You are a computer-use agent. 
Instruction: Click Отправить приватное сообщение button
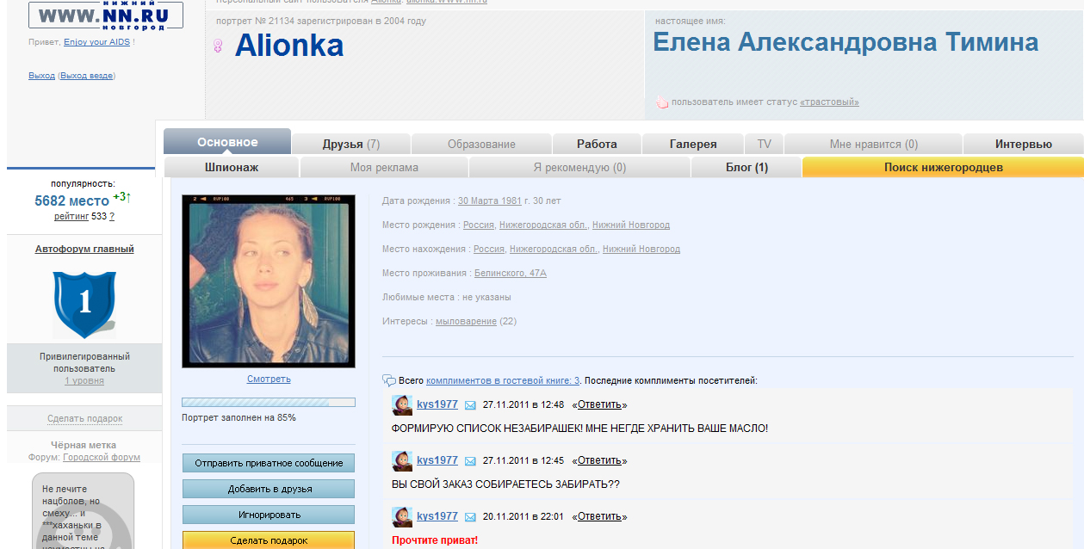coord(269,463)
